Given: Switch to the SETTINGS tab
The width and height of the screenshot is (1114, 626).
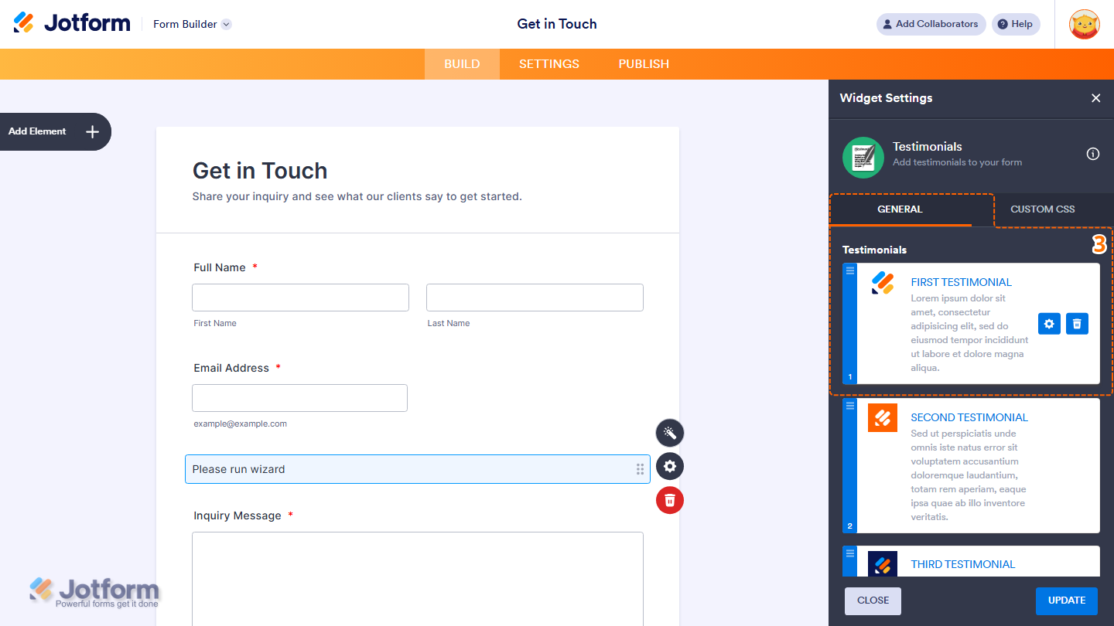Looking at the screenshot, I should tap(549, 64).
